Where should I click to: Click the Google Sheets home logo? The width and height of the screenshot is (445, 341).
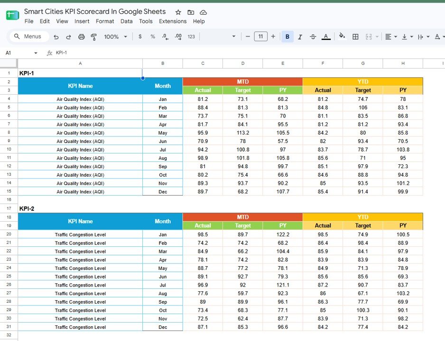point(12,15)
